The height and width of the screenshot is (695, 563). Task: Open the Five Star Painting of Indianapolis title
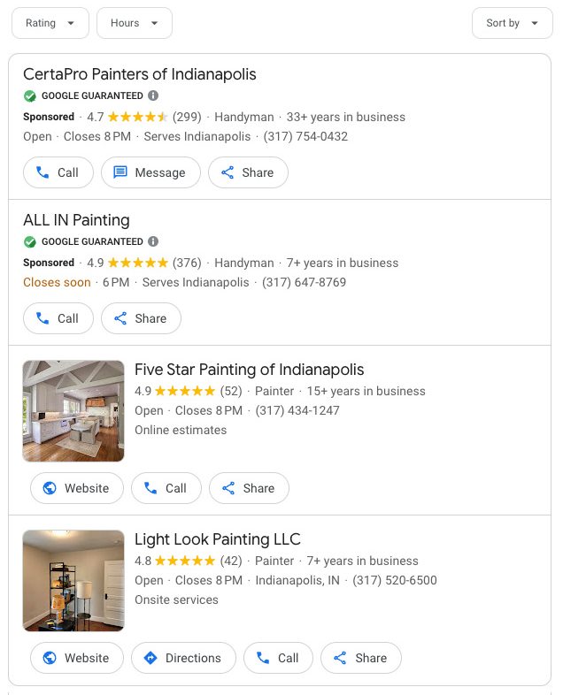point(249,370)
